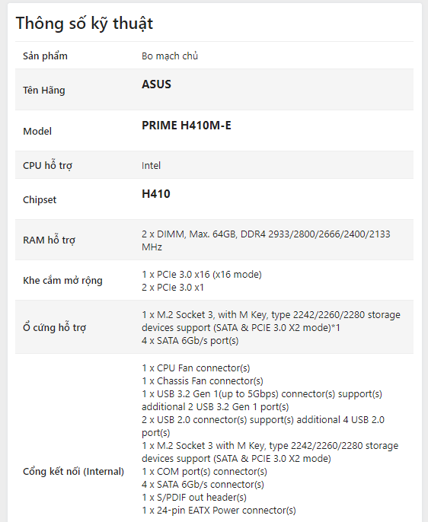Click the '2 x PCIe 3.0 x1' line
This screenshot has width=428, height=522.
coord(173,288)
